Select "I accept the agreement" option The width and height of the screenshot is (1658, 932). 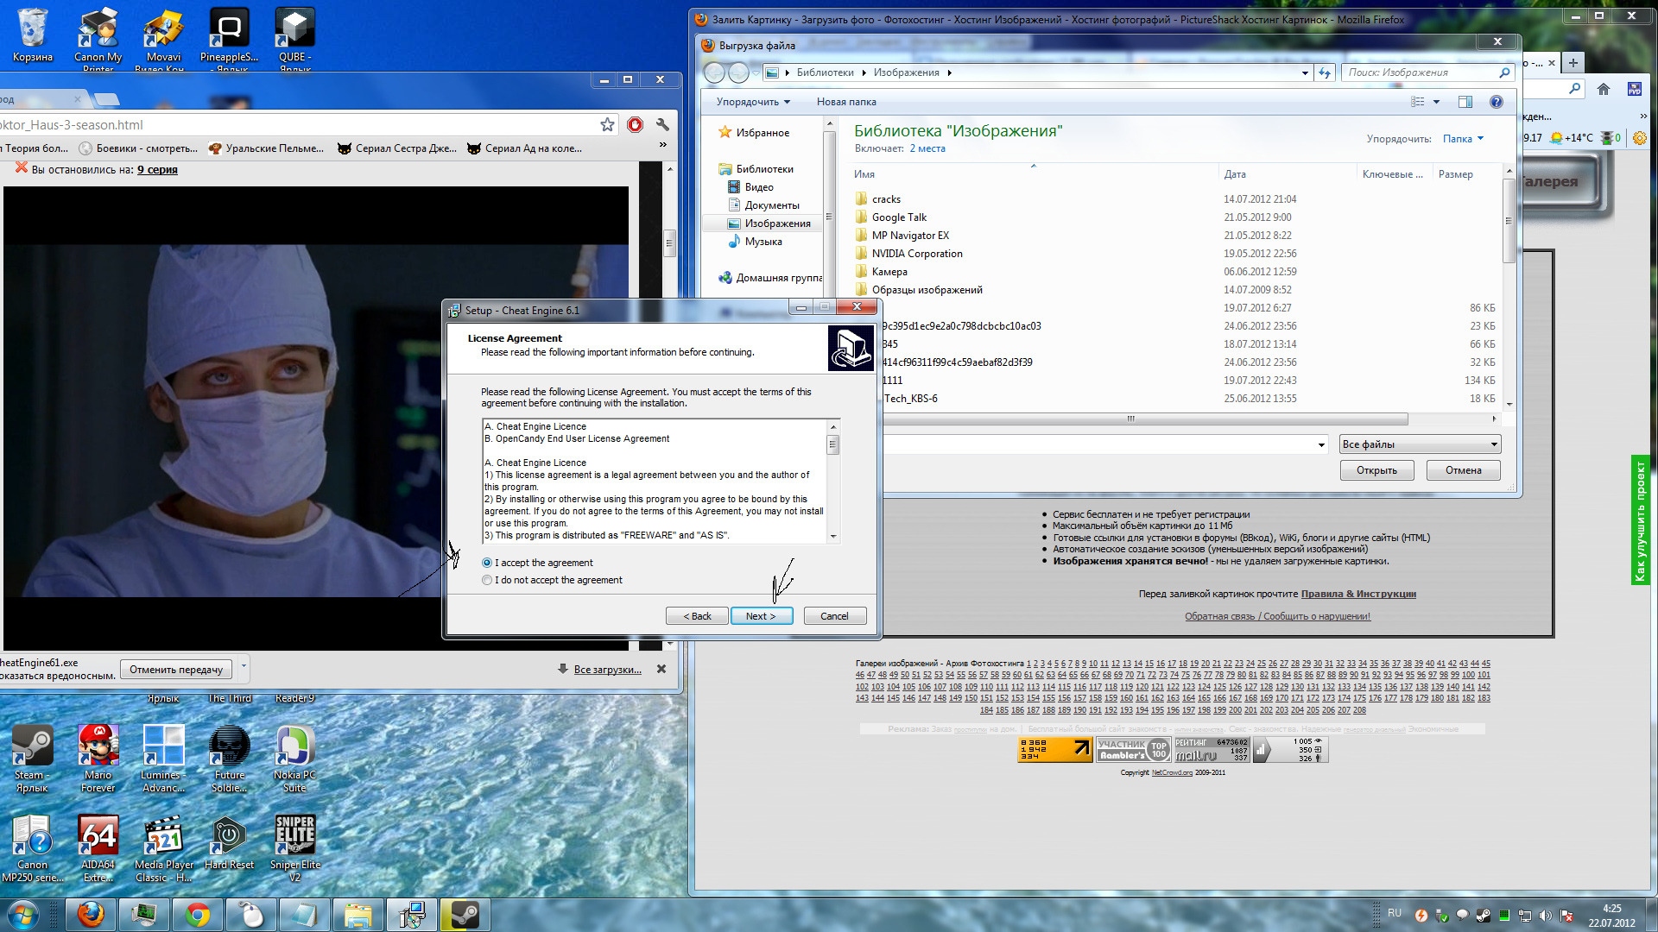tap(487, 563)
